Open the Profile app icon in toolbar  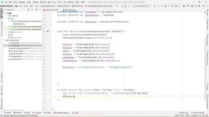[x=172, y=6]
